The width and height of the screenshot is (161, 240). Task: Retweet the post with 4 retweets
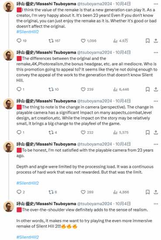click(53, 132)
